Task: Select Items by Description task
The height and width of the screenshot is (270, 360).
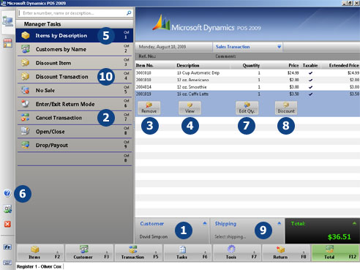Action: click(75, 36)
